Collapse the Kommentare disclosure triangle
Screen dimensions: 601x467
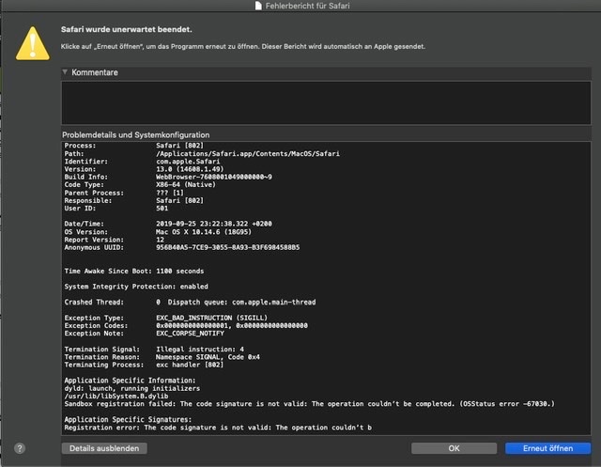pyautogui.click(x=66, y=72)
